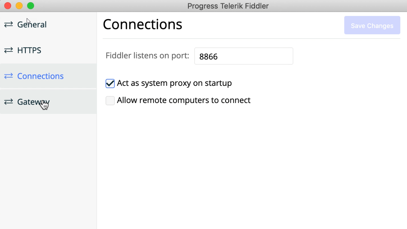
Task: Select the Connections sidebar item
Action: [x=40, y=76]
